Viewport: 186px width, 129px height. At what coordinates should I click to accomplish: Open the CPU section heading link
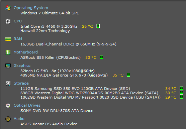[x=18, y=21]
